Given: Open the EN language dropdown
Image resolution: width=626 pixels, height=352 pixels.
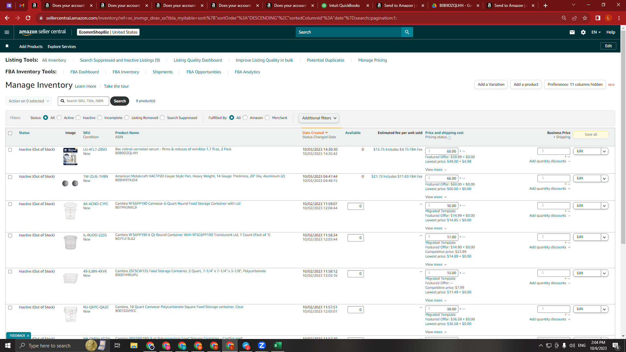Looking at the screenshot, I should pyautogui.click(x=596, y=32).
